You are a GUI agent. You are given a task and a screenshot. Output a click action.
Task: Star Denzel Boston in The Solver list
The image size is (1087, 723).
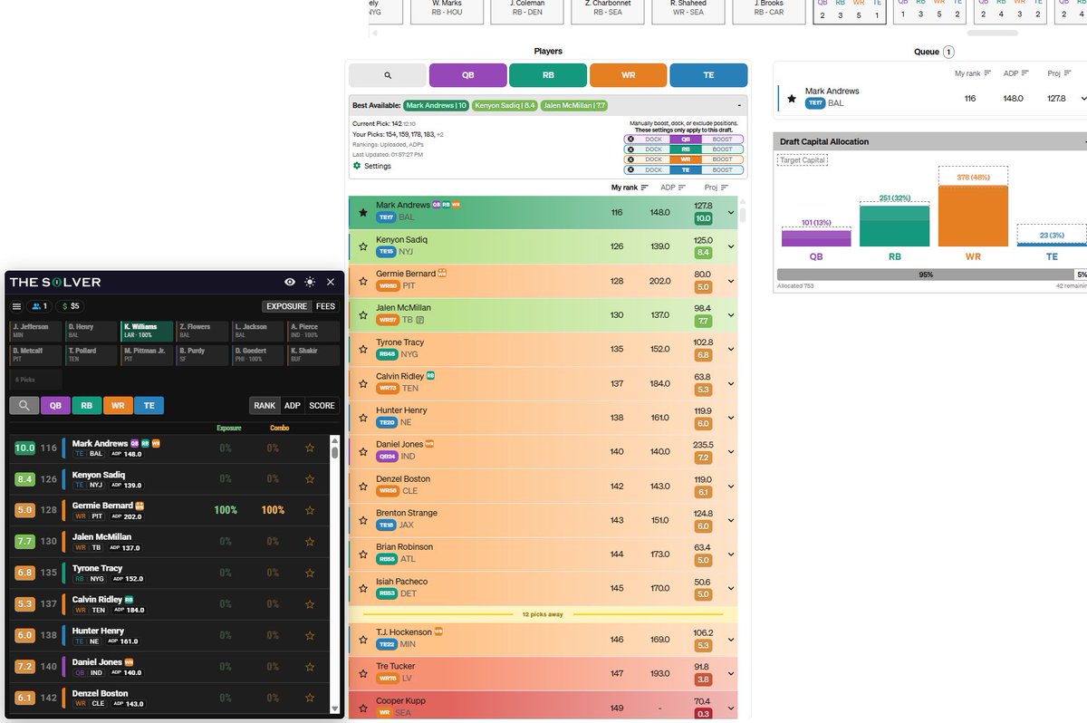(x=310, y=698)
